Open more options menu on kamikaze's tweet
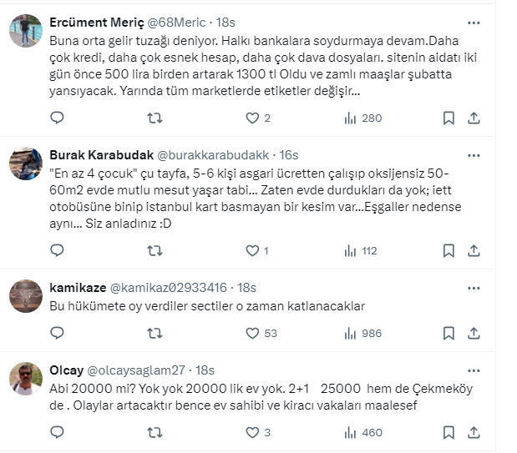517x453 pixels. coord(474,287)
